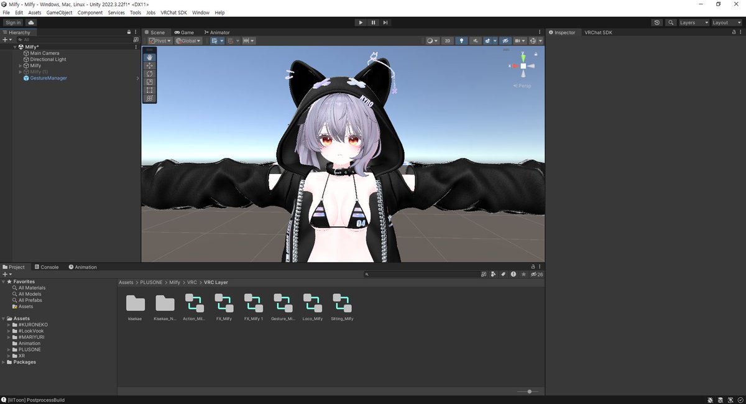Click the scene orientation gizmo center cube

coord(523,65)
